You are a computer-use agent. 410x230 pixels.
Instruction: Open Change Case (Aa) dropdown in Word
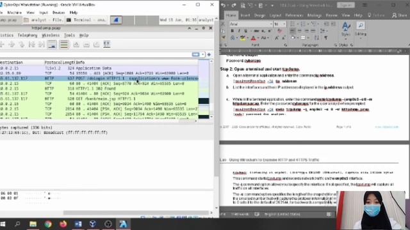click(x=265, y=38)
